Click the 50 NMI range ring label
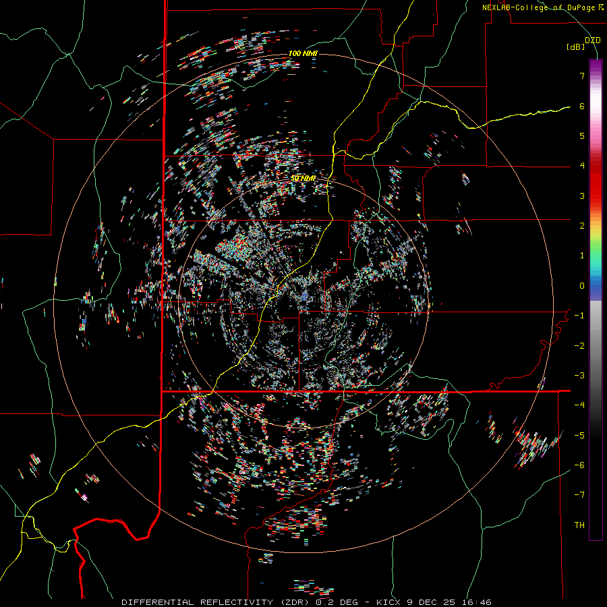 point(303,179)
